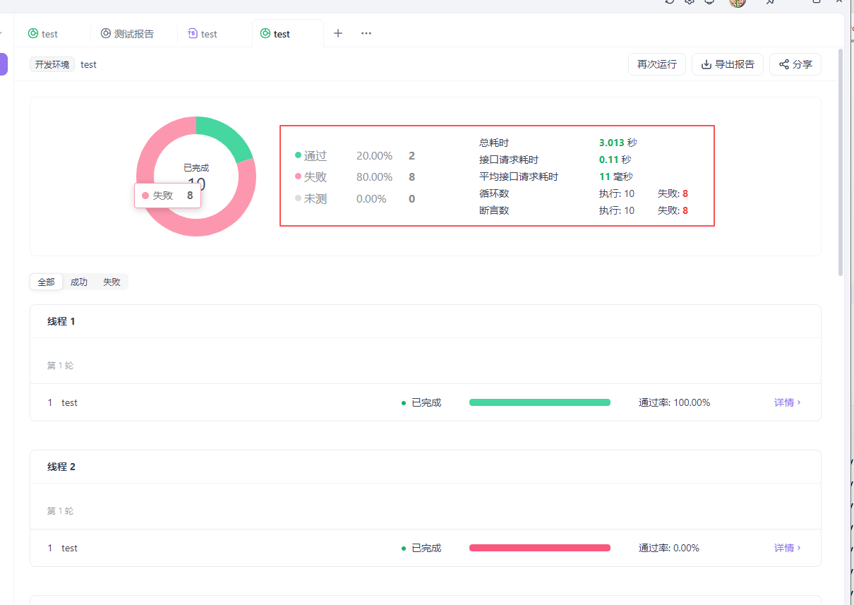Click the vertical scrollbar on the right
Viewport: 854px width, 605px height.
[840, 162]
